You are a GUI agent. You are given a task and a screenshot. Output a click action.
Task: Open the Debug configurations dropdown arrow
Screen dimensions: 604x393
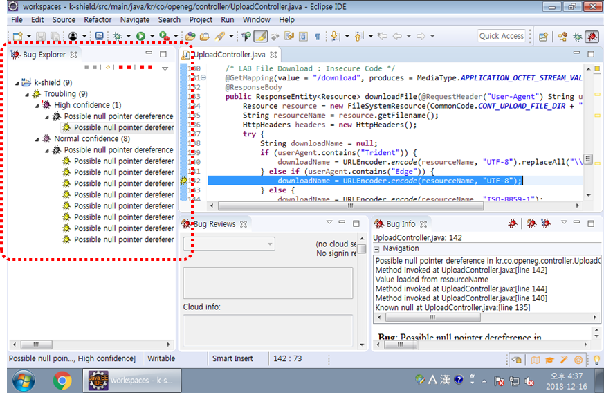click(129, 37)
